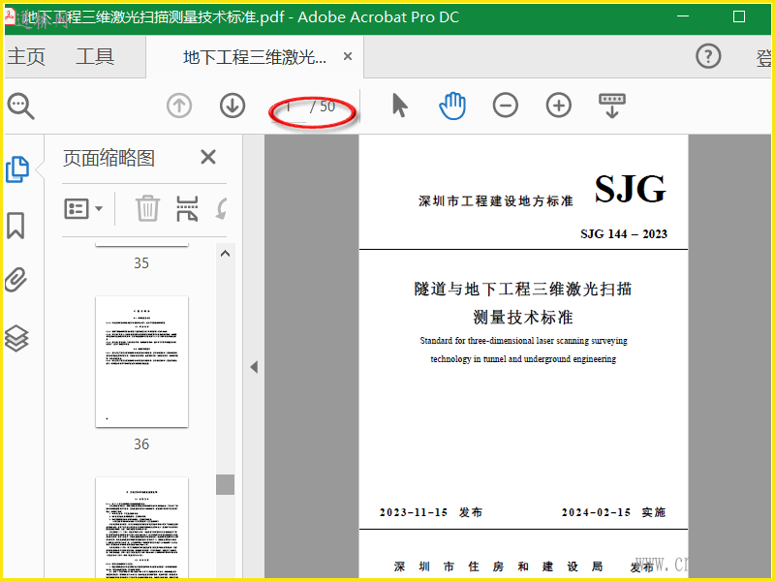Select the arrow selection tool
The image size is (775, 581).
point(399,106)
